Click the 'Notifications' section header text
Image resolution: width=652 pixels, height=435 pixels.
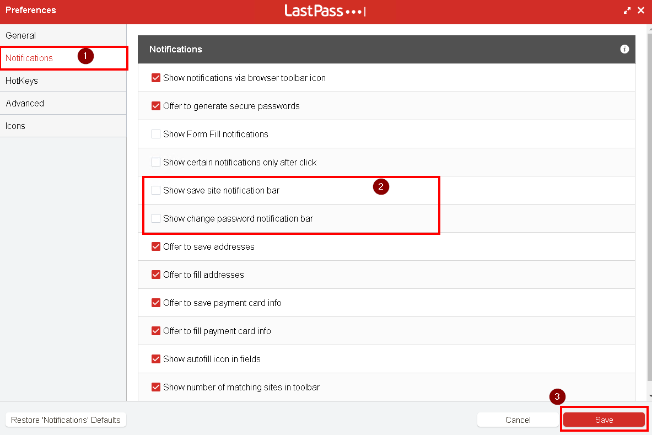tap(175, 49)
